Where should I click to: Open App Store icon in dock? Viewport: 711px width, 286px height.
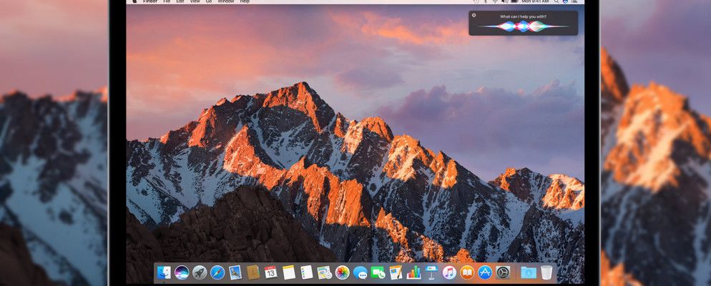click(485, 272)
